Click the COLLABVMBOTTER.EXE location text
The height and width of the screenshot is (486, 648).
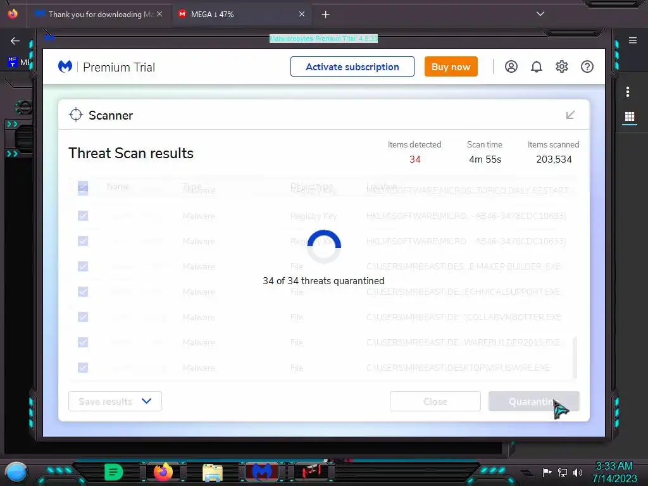point(464,318)
